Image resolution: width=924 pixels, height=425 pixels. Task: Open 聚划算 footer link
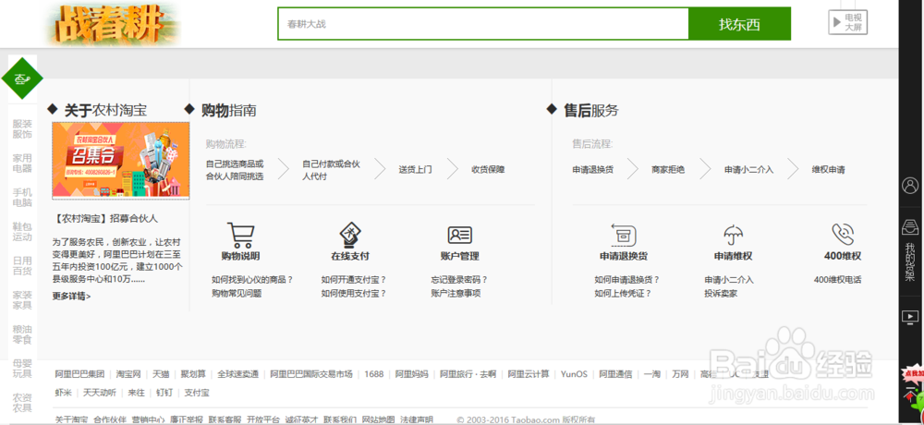point(193,374)
